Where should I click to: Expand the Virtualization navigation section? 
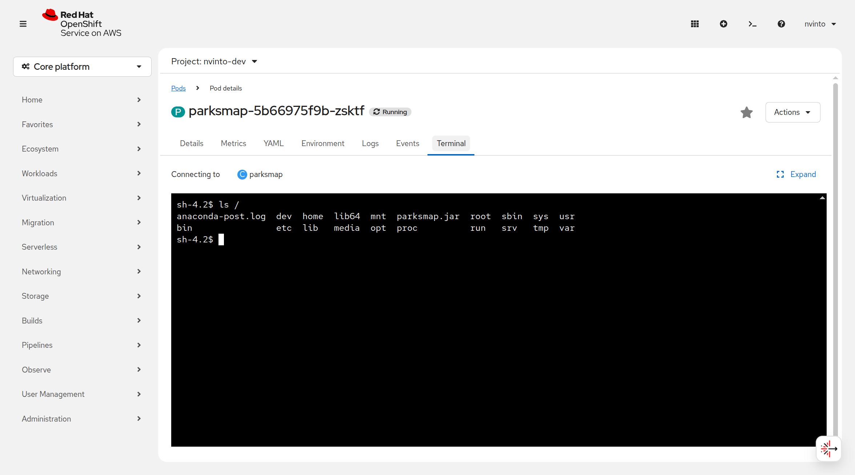pyautogui.click(x=82, y=198)
